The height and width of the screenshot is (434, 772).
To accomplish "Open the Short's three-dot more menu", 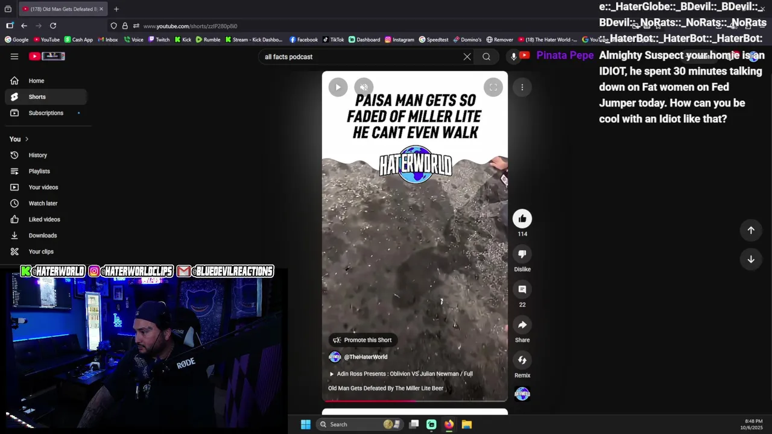I will 522,87.
